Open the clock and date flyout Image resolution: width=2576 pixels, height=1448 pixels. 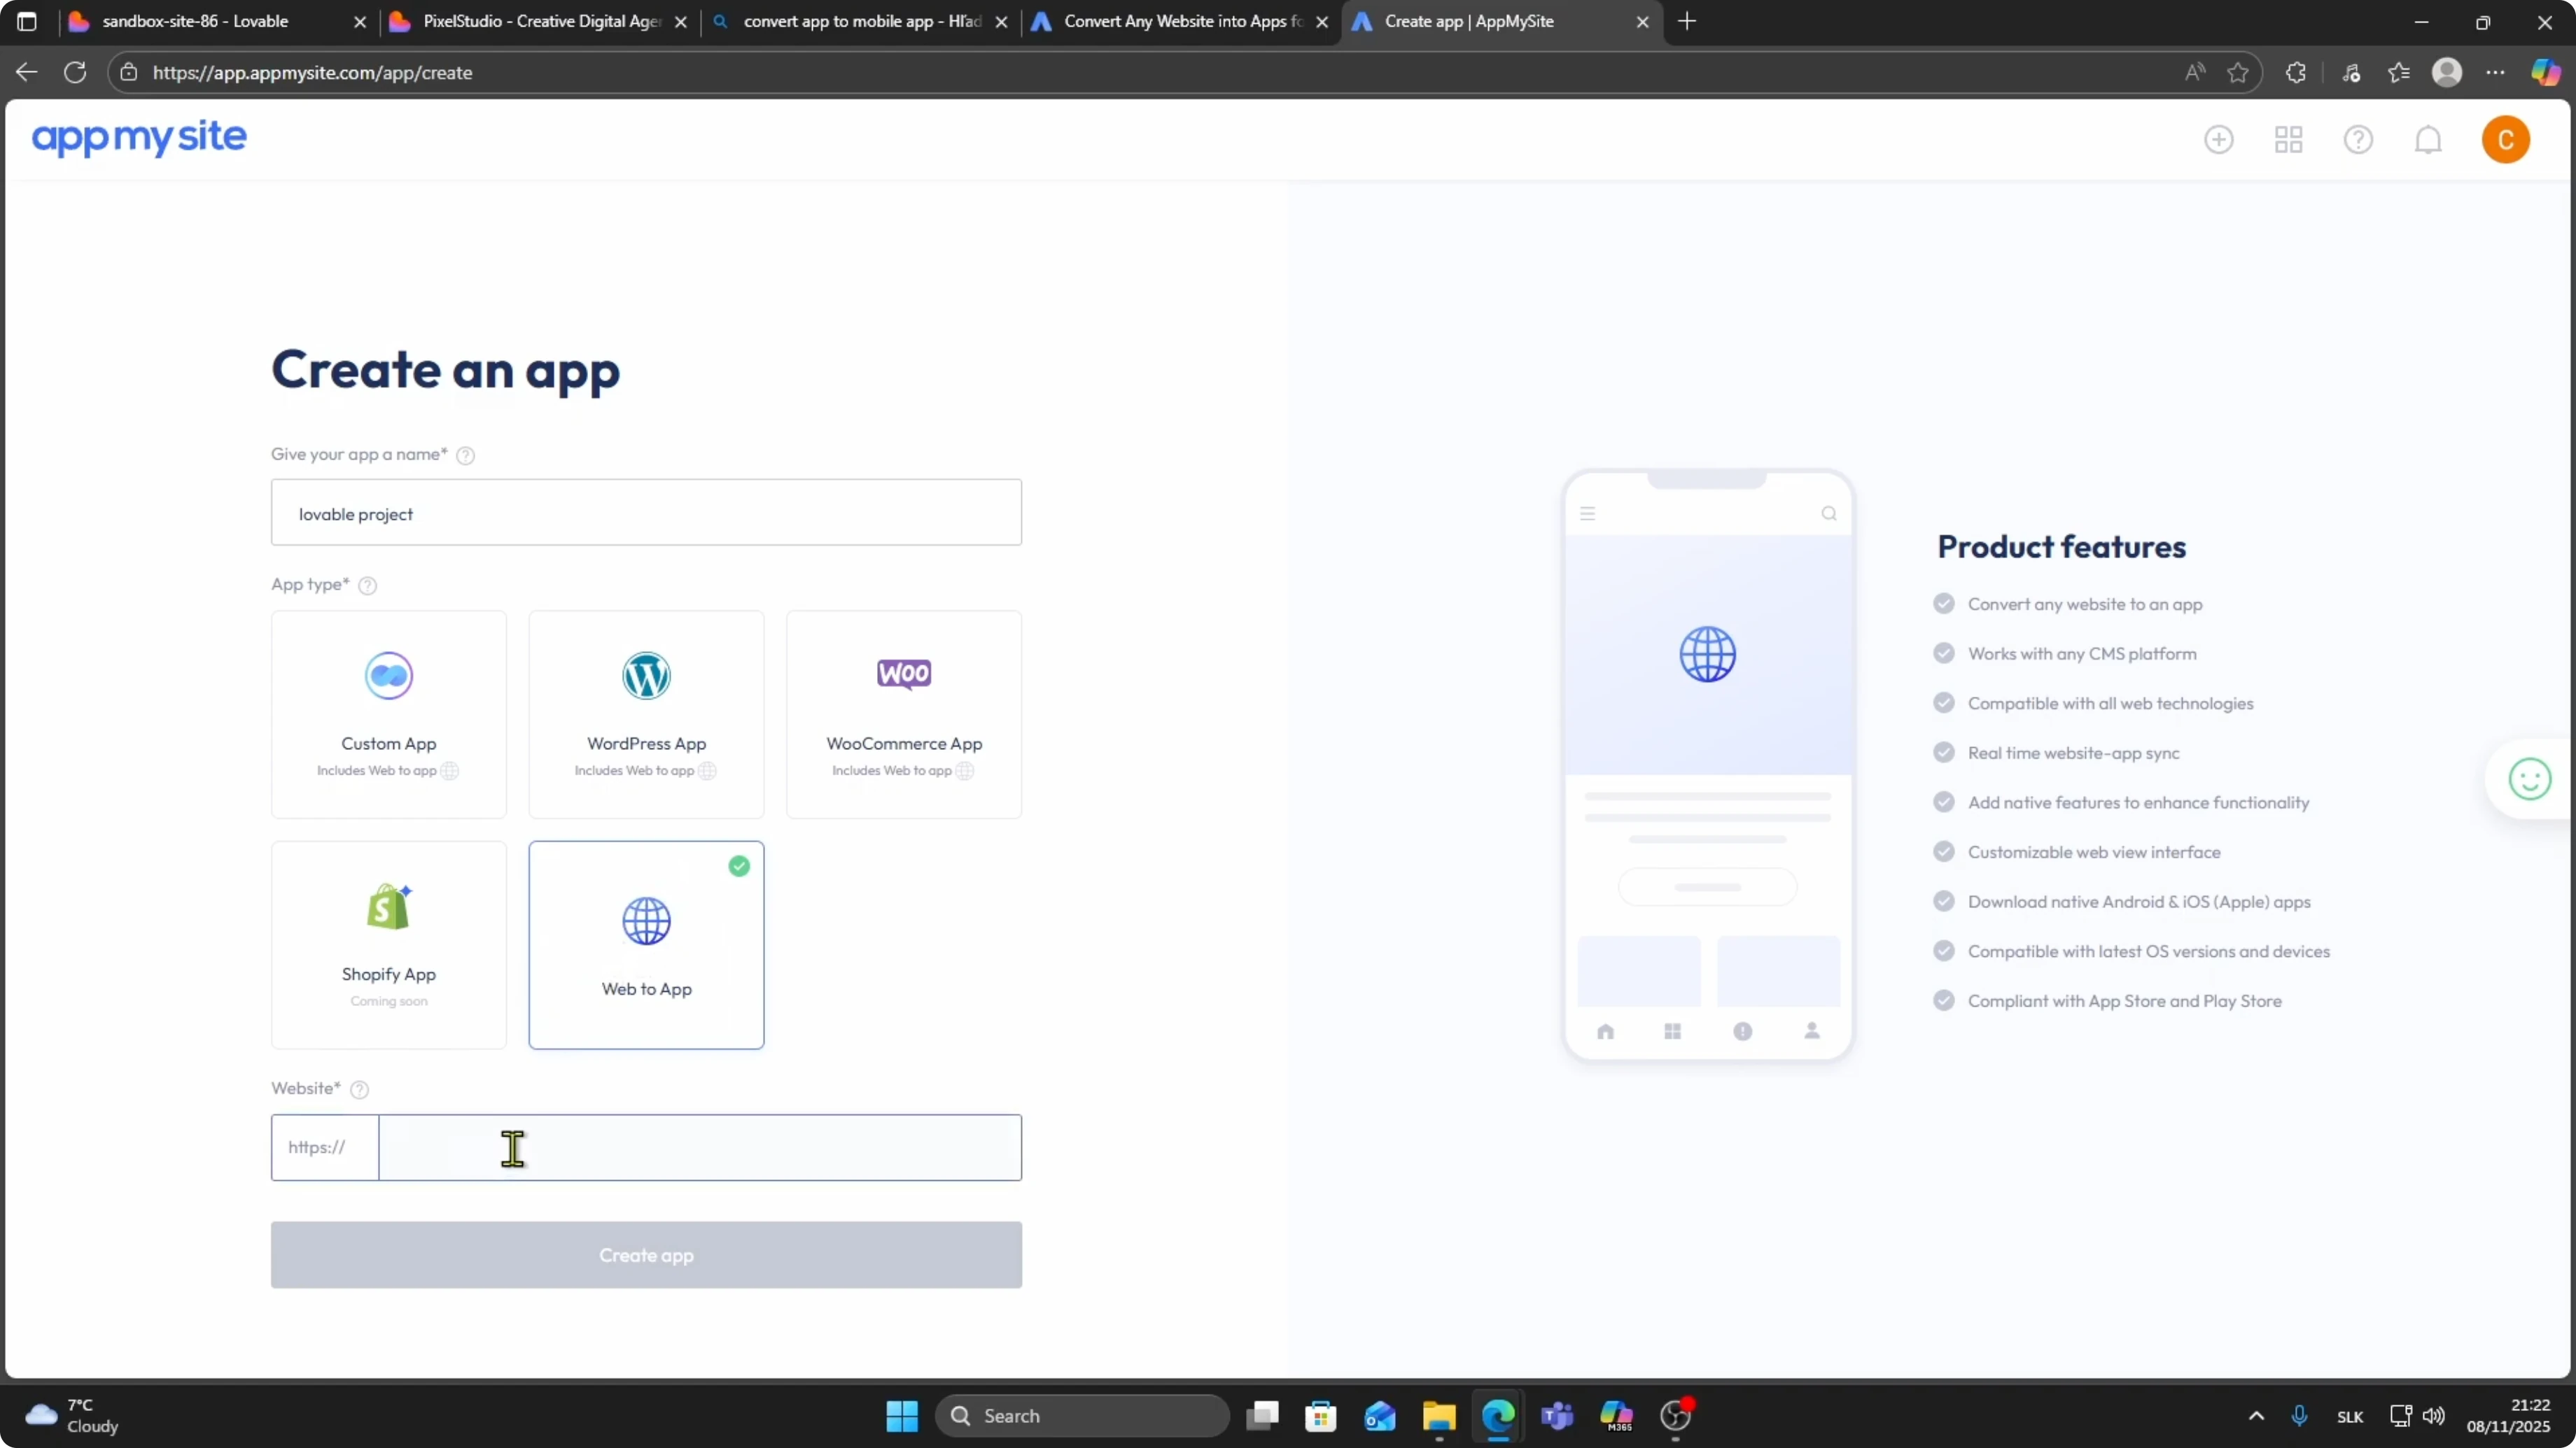click(x=2508, y=1416)
